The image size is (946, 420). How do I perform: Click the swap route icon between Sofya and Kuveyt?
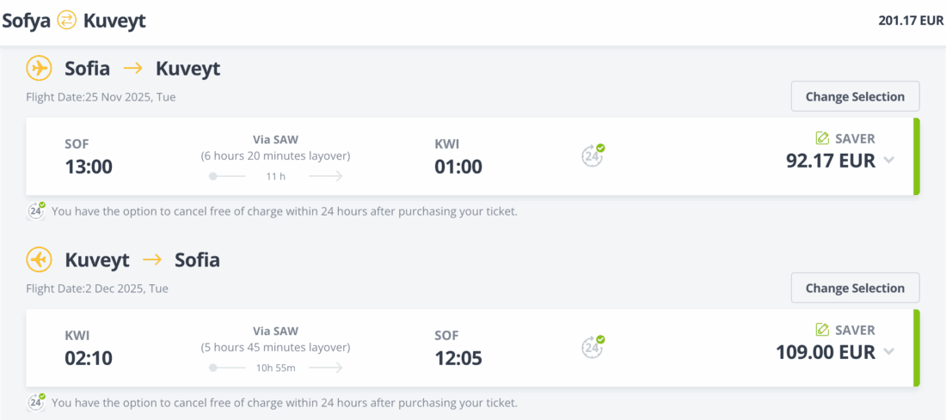[67, 21]
